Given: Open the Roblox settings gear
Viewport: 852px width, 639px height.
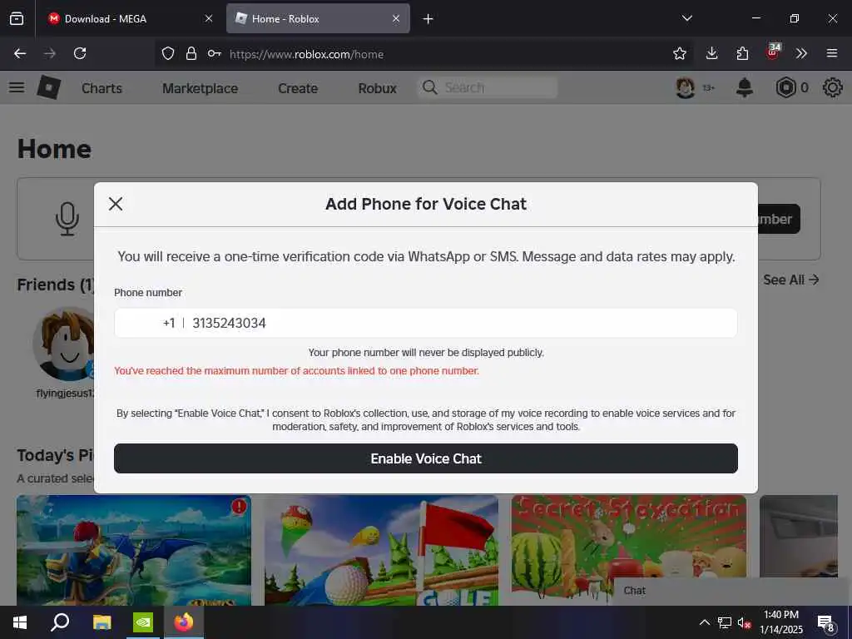Looking at the screenshot, I should pyautogui.click(x=832, y=87).
